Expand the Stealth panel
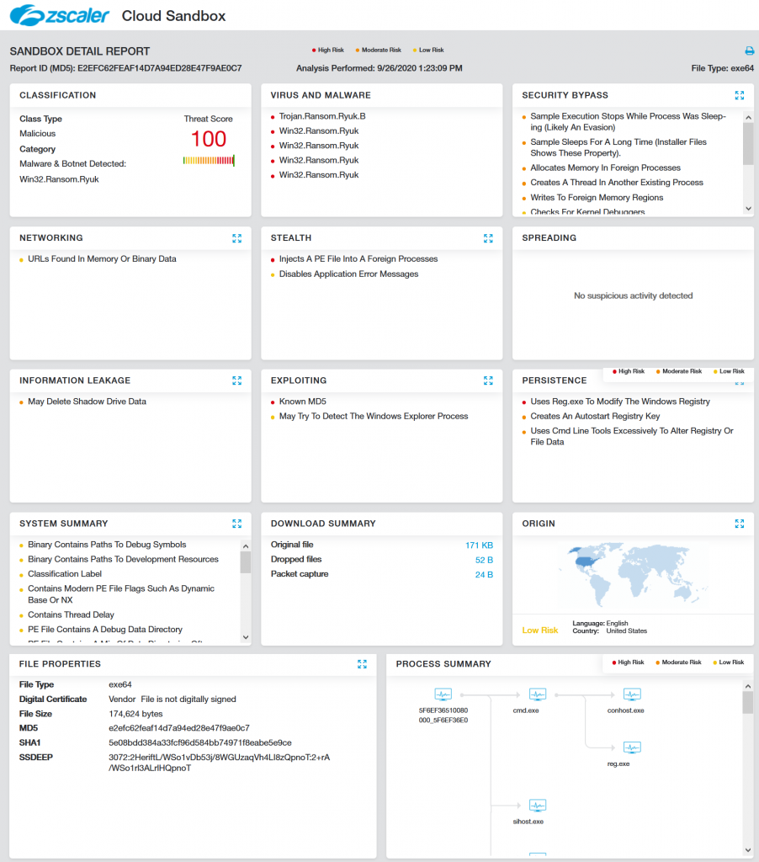This screenshot has width=759, height=862. [x=488, y=238]
